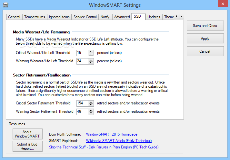Click the Warning Wearout/Life Left Threshold label
Screen dimensions: 230x160
(45, 61)
